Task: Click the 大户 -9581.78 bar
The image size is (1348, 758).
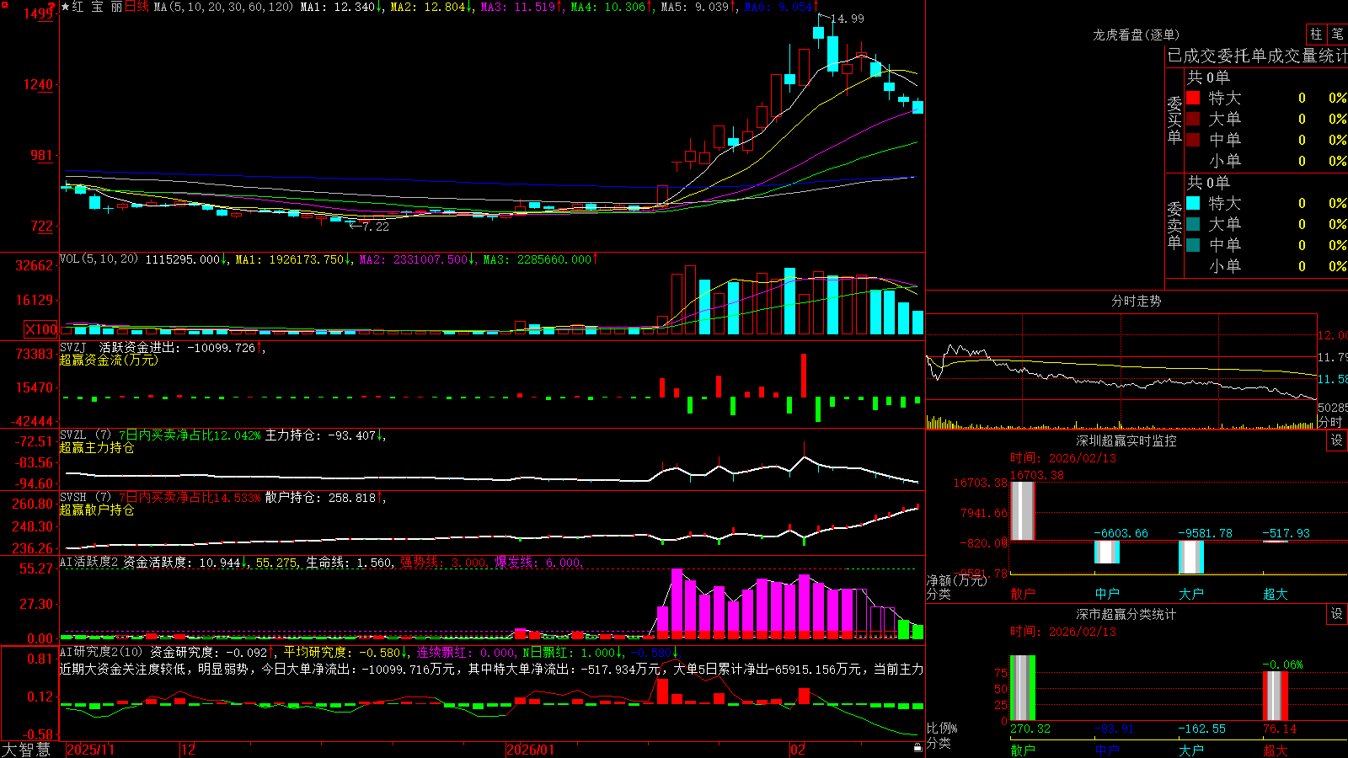Action: [1190, 557]
